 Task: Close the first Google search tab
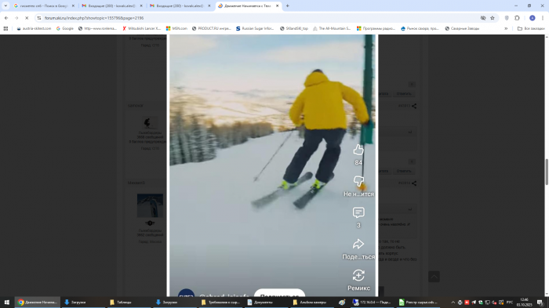point(73,5)
